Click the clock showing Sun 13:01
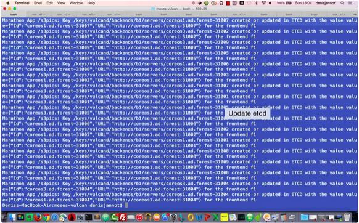Viewport: 359px width, 223px height. coord(303,3)
